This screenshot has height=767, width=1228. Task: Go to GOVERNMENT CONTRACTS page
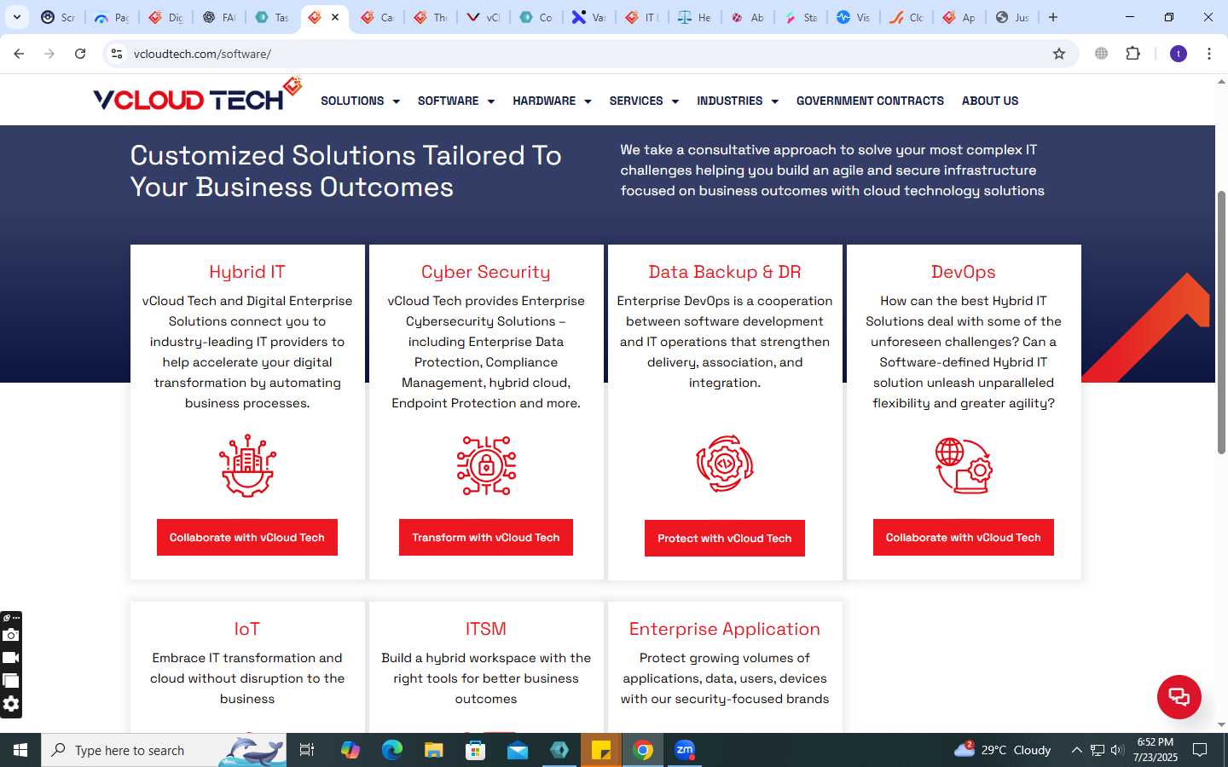pos(870,101)
